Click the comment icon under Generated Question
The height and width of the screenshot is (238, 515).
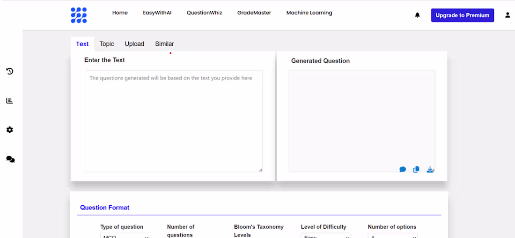pos(403,169)
